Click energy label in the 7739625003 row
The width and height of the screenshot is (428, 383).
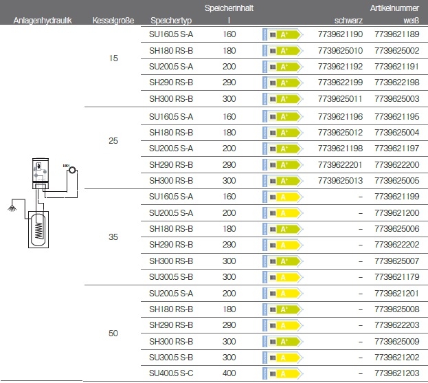pos(282,99)
